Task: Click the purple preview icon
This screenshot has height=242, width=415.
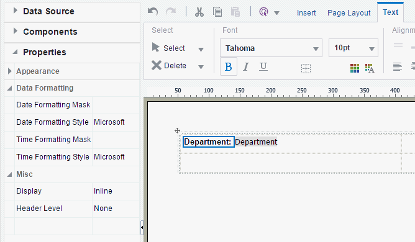Action: click(x=264, y=12)
